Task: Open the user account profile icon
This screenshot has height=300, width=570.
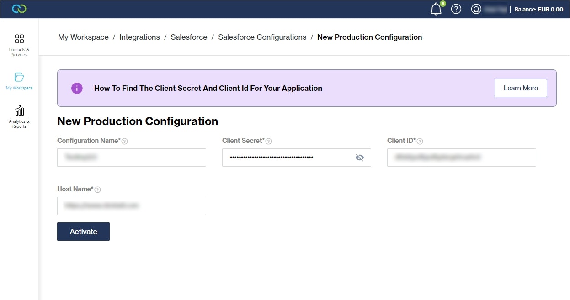Action: pos(476,9)
